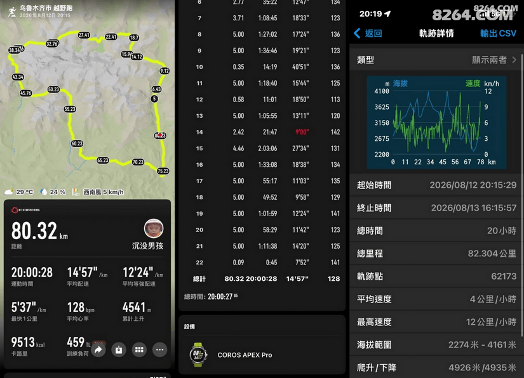The width and height of the screenshot is (524, 378).
Task: Tap the wind flag icon beside 西南風
Action: coord(76,192)
